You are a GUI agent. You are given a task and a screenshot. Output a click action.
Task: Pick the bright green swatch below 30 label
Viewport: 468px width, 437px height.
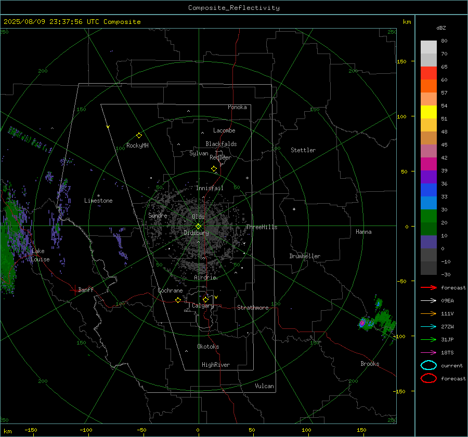(x=428, y=216)
